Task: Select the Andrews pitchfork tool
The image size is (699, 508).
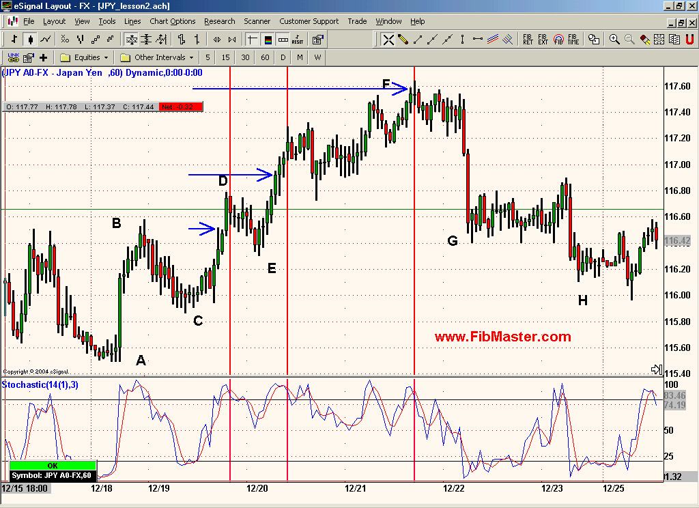Action: 508,40
